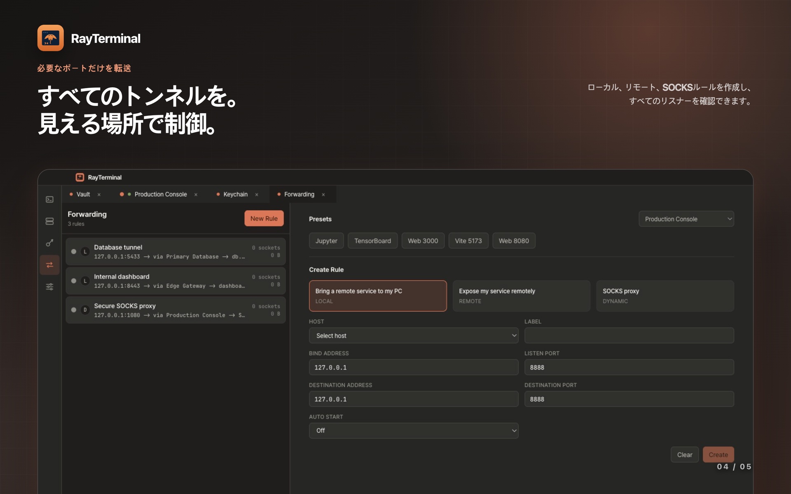Image resolution: width=791 pixels, height=494 pixels.
Task: Click the L type badge on Database tunnel
Action: pyautogui.click(x=85, y=252)
